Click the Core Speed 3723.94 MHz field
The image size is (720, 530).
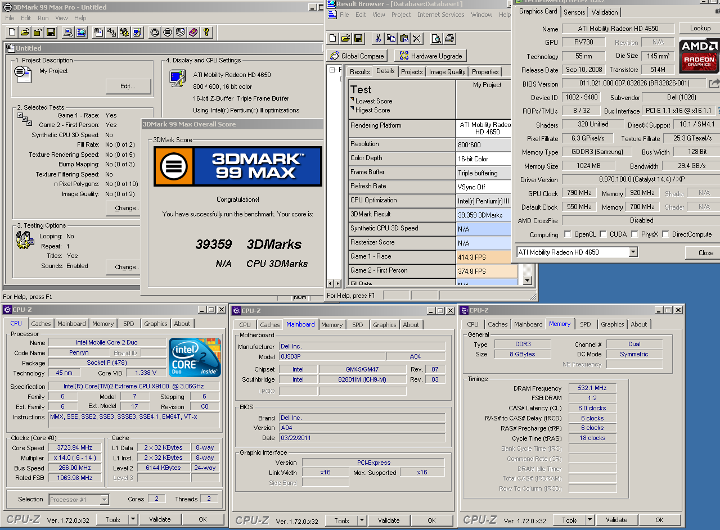75,448
